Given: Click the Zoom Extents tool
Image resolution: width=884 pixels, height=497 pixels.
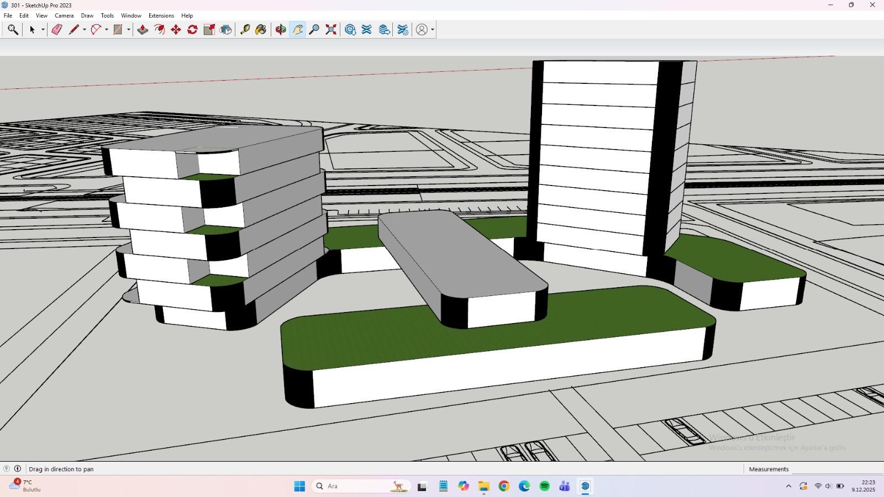Looking at the screenshot, I should coord(331,30).
